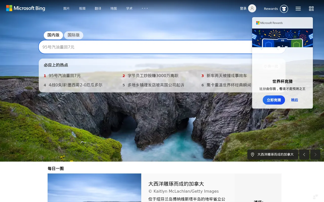
Task: Click the 登录 sign-in link
Action: pyautogui.click(x=243, y=8)
